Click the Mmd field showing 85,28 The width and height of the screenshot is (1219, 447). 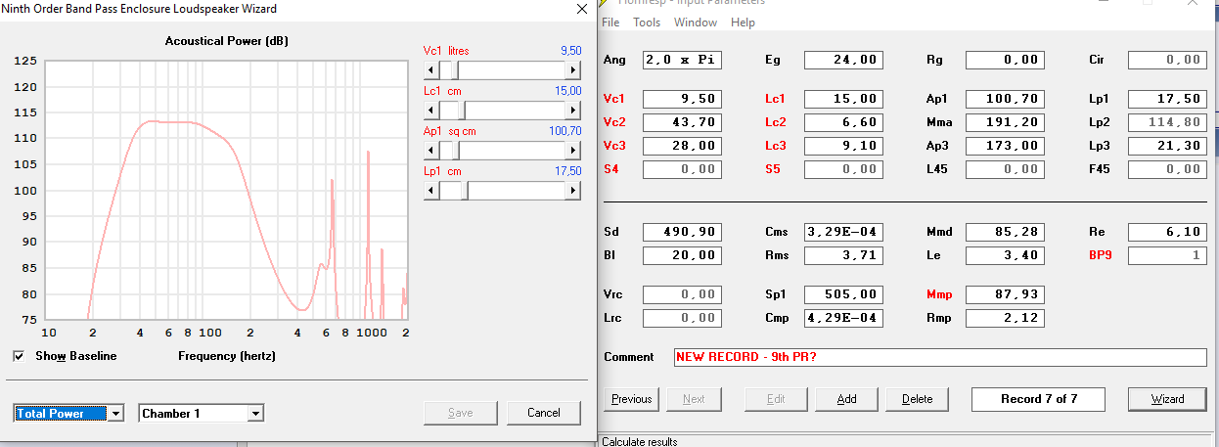tap(1005, 233)
